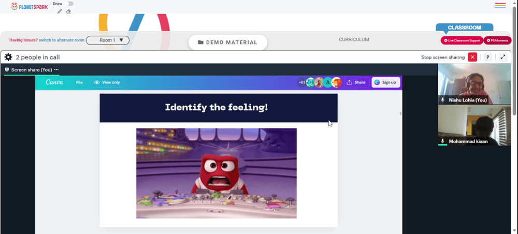Click Live Classroom Support button
518x234 pixels.
pos(462,40)
